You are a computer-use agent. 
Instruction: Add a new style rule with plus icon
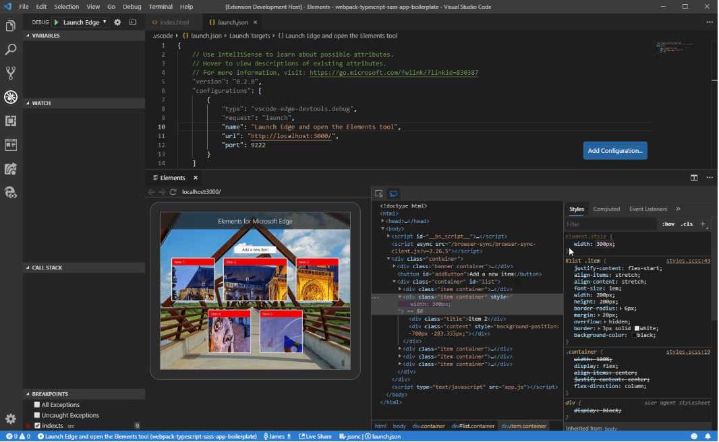pyautogui.click(x=703, y=224)
